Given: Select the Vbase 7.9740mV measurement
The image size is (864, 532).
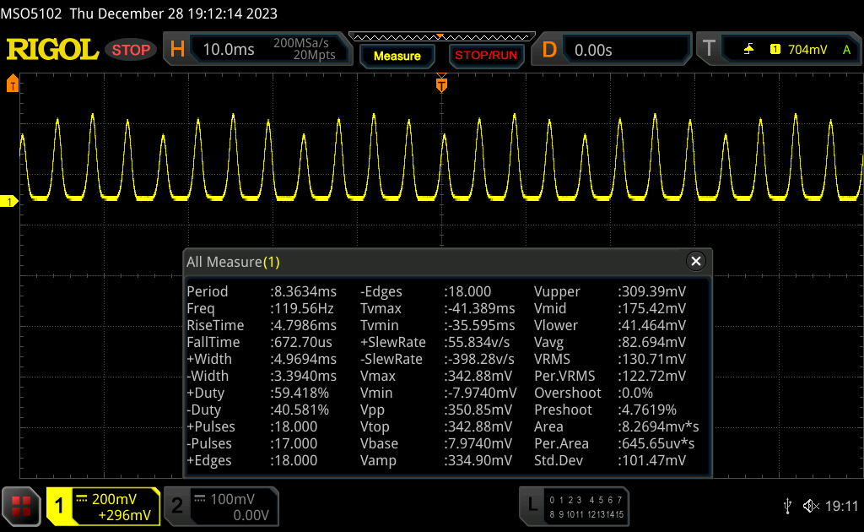Looking at the screenshot, I should point(436,443).
